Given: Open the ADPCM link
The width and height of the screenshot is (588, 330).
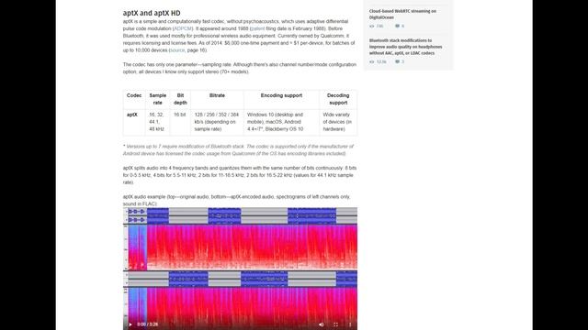Looking at the screenshot, I should (x=184, y=28).
